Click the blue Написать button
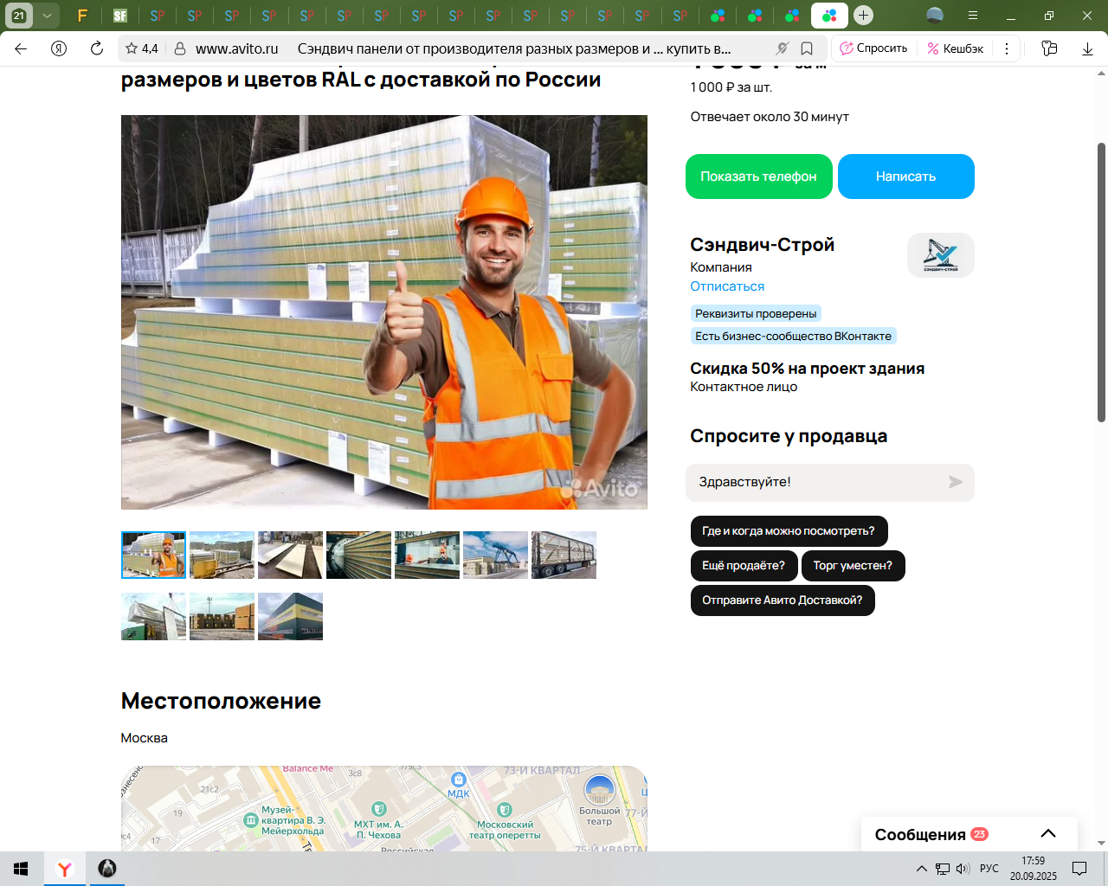 (906, 177)
